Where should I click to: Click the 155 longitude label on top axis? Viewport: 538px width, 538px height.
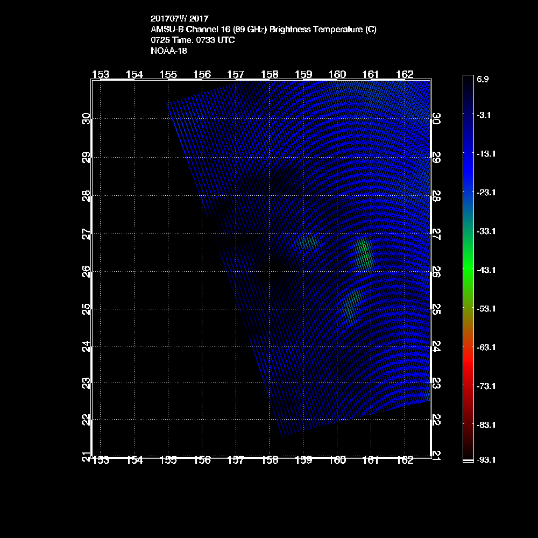(168, 74)
